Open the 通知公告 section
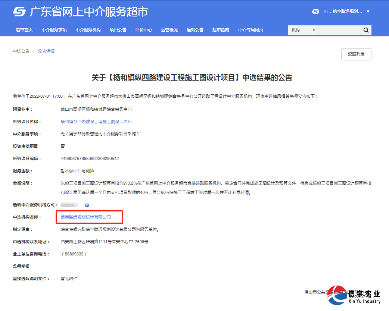Image resolution: width=389 pixels, height=311 pixels. [195, 30]
